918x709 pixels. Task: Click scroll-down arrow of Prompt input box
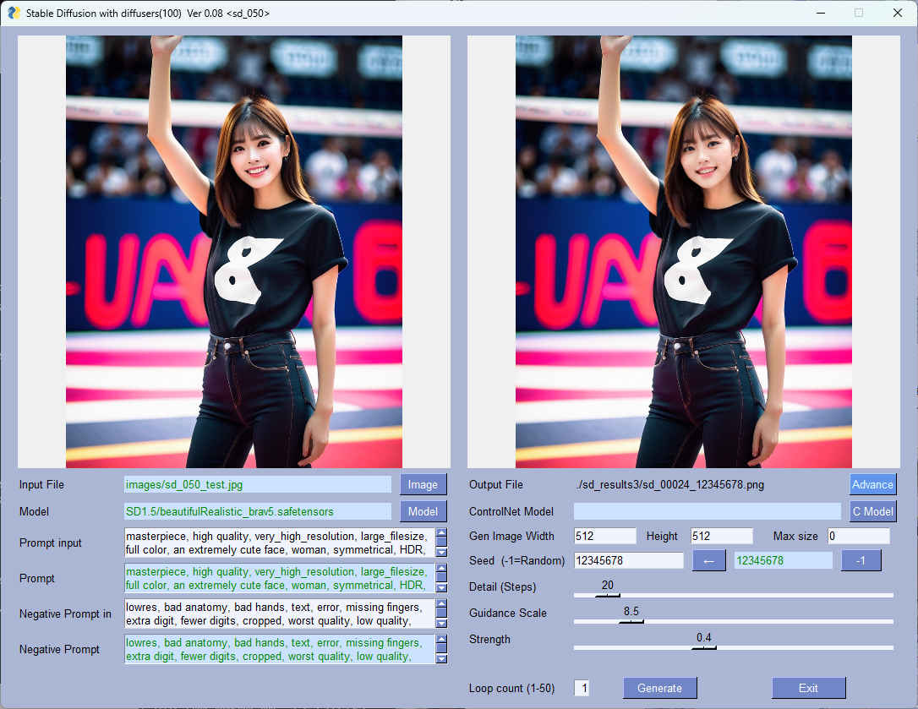point(441,552)
